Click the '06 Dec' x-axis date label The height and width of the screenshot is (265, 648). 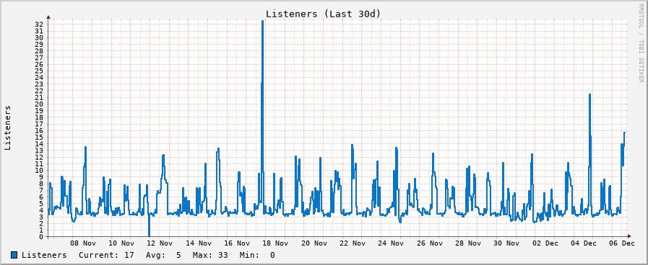(623, 243)
